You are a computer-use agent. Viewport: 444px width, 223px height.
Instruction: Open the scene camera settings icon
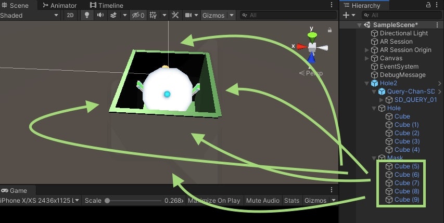[x=188, y=15]
